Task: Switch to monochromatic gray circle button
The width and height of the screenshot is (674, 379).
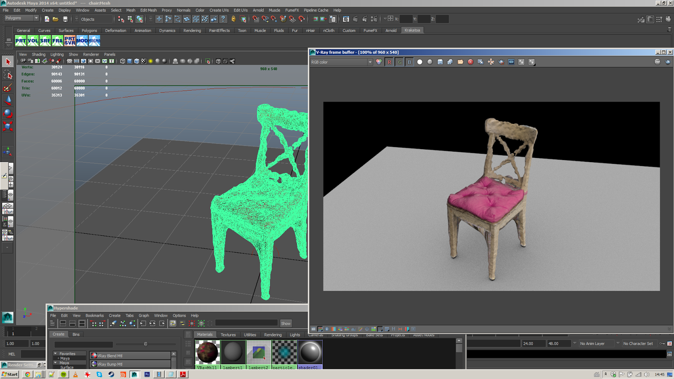Action: pos(430,62)
